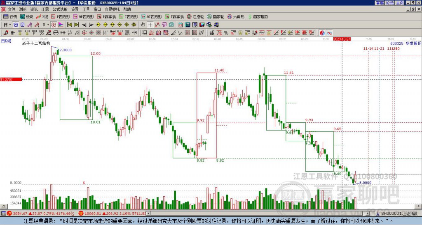The width and height of the screenshot is (422, 225).
Task: Jump to last bar with ▶| icon
Action: coord(77,25)
